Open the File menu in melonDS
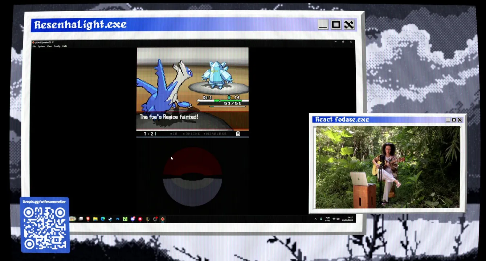 [34, 46]
